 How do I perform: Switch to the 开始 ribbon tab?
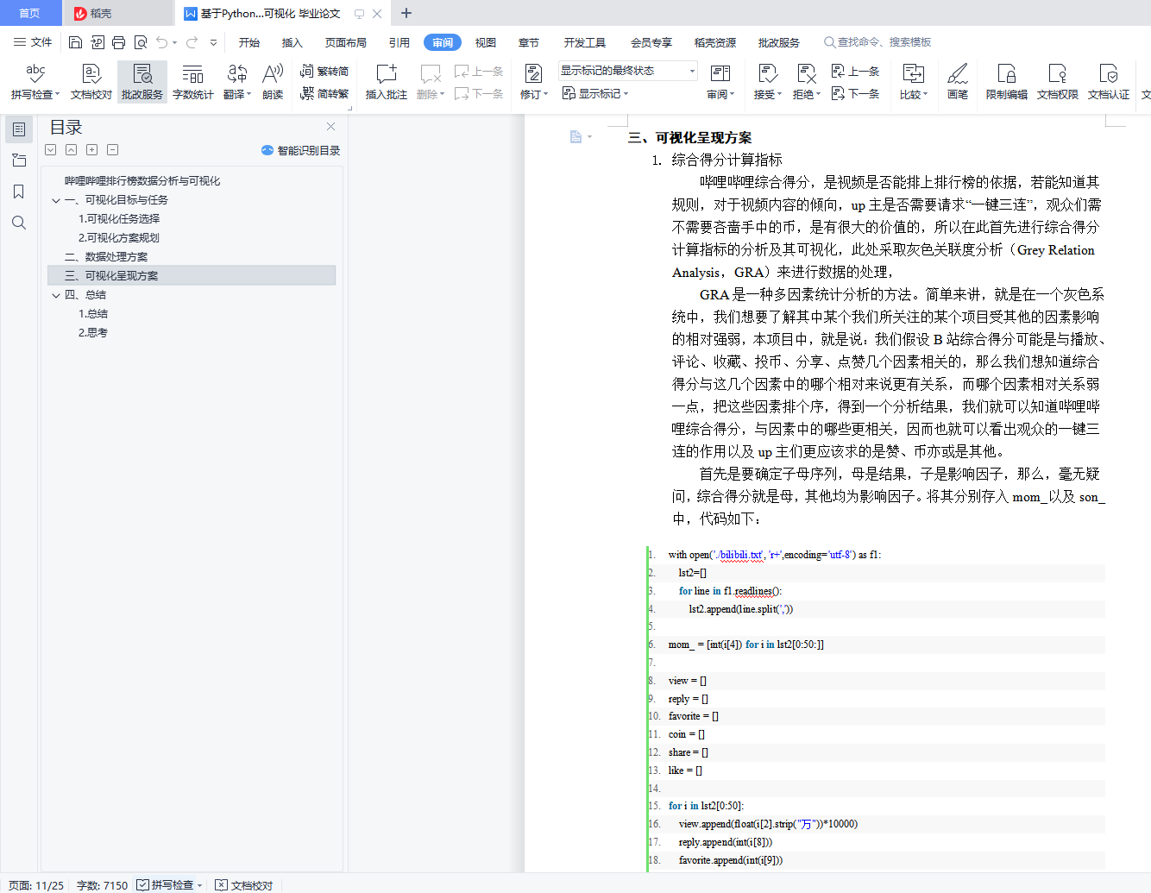[x=249, y=42]
